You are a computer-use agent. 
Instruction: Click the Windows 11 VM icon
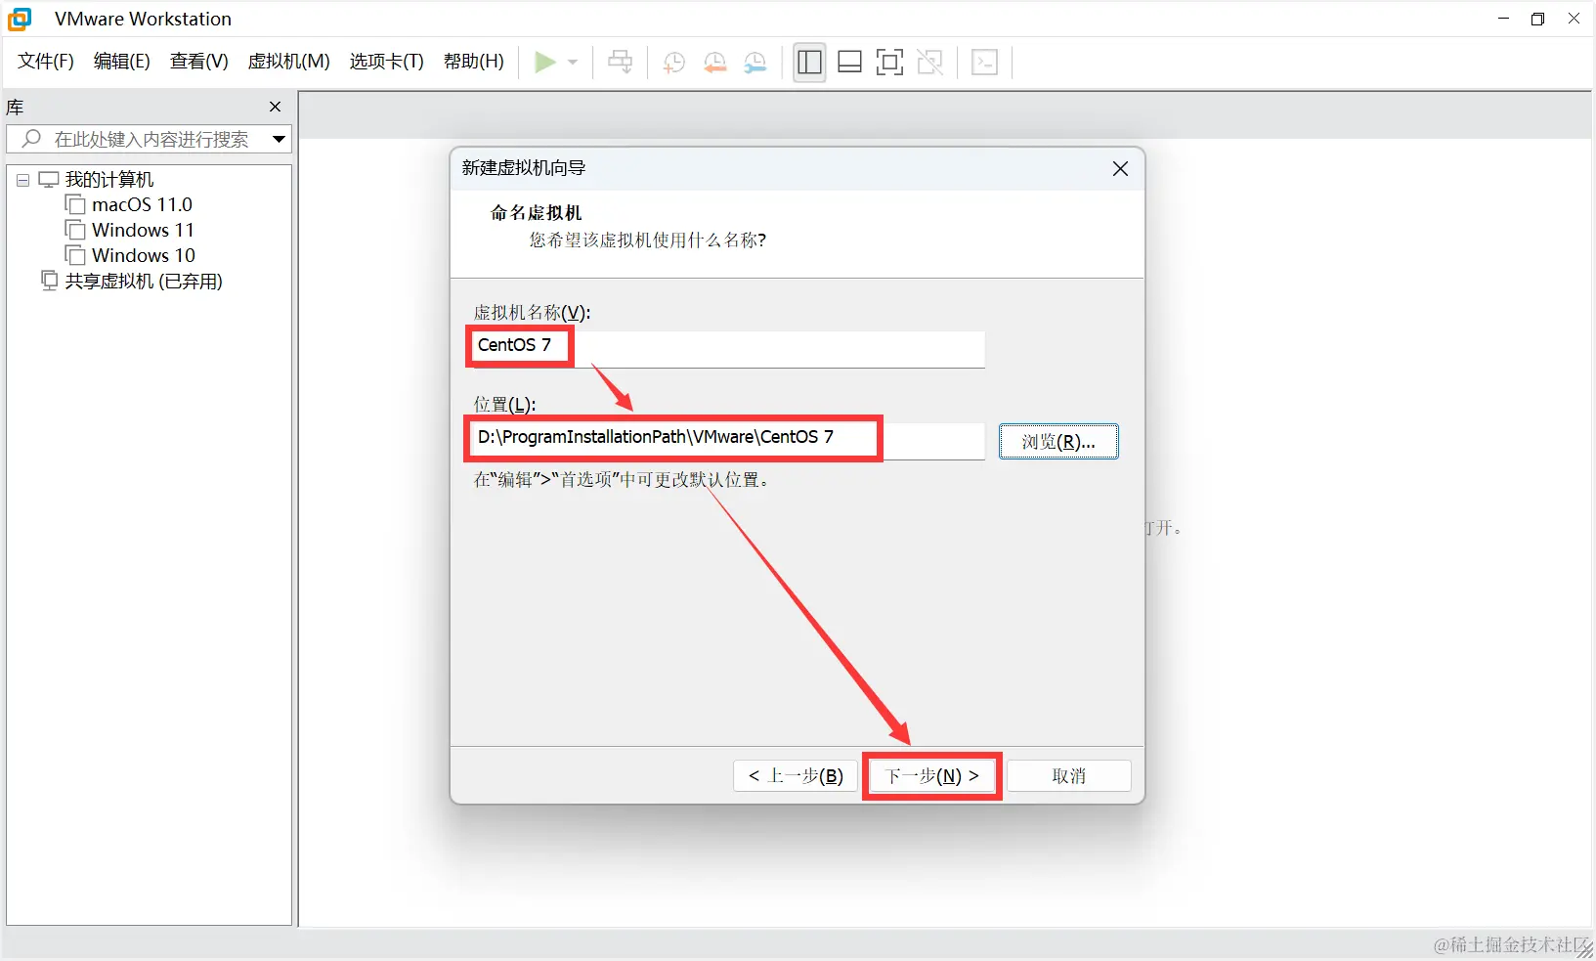(x=75, y=230)
